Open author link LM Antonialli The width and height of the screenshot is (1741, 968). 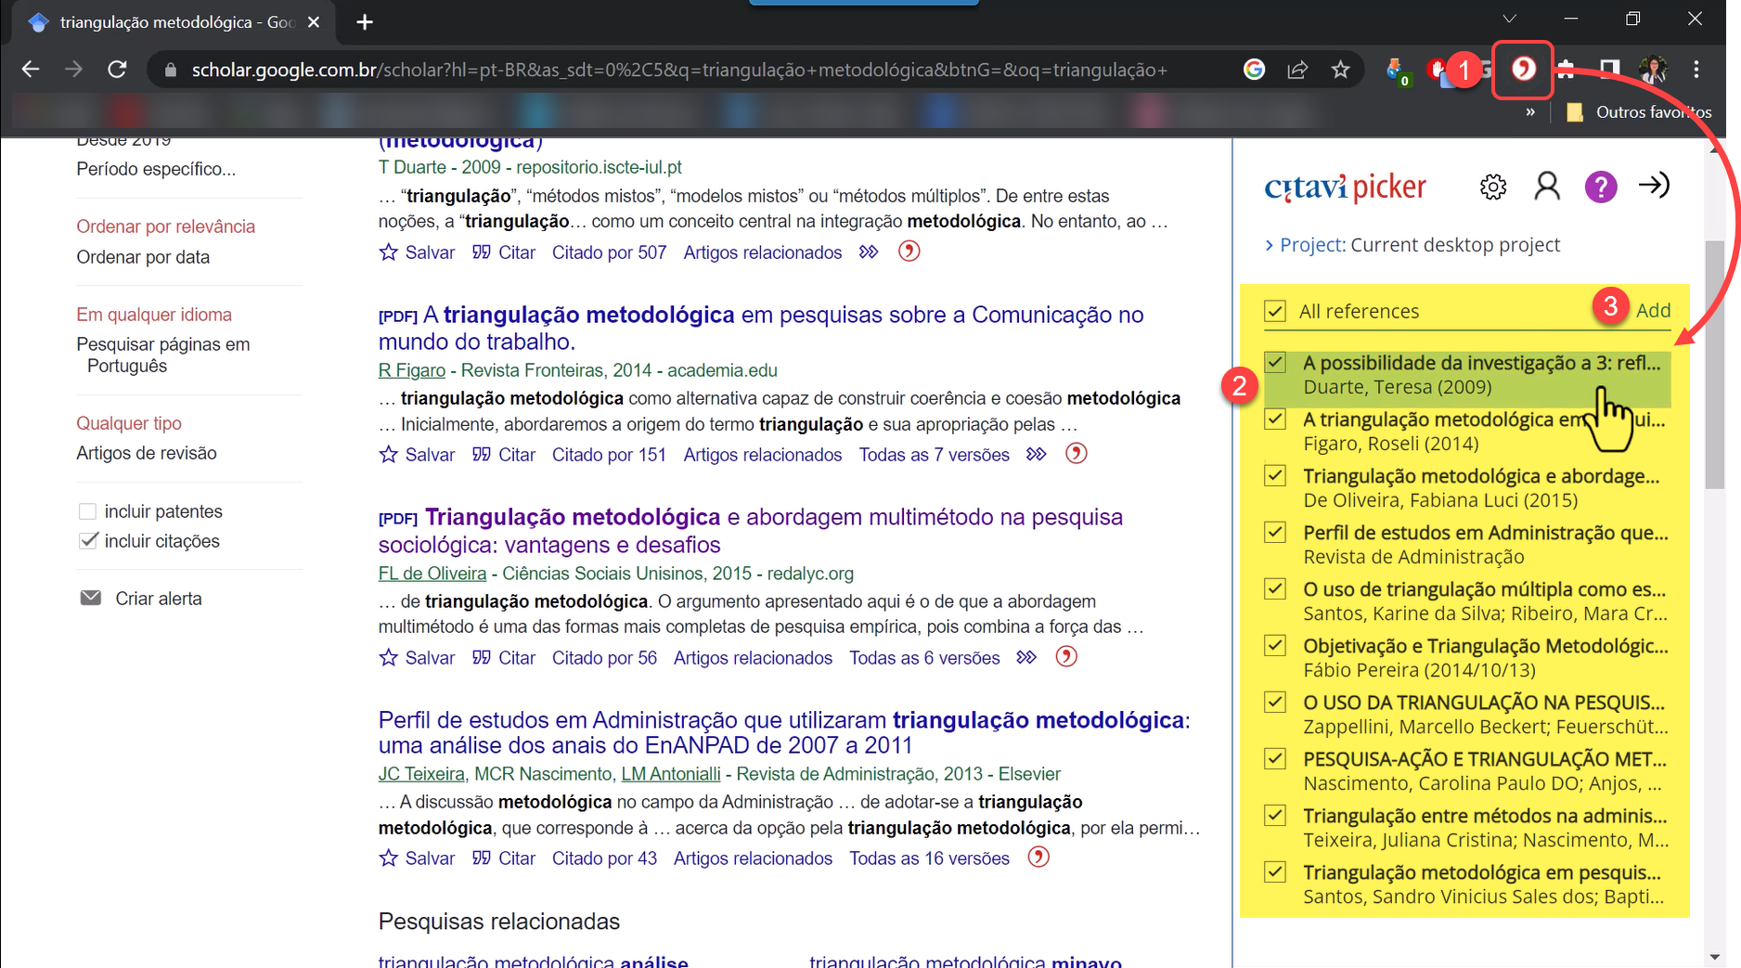click(x=671, y=774)
